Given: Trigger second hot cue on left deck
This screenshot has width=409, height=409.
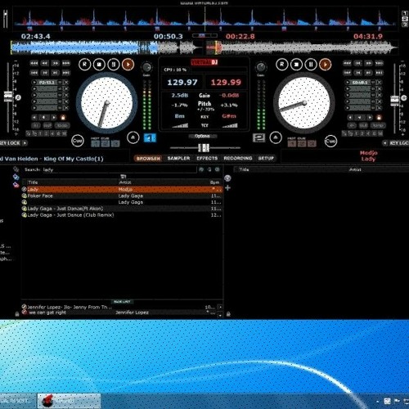Looking at the screenshot, I should tap(106, 144).
